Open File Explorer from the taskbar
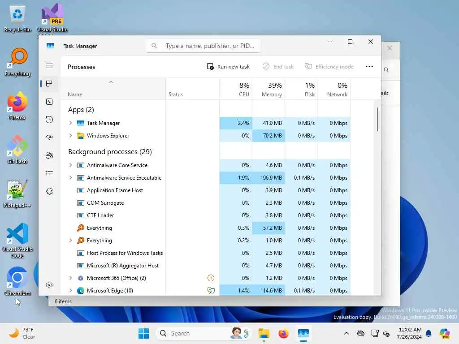 click(264, 333)
